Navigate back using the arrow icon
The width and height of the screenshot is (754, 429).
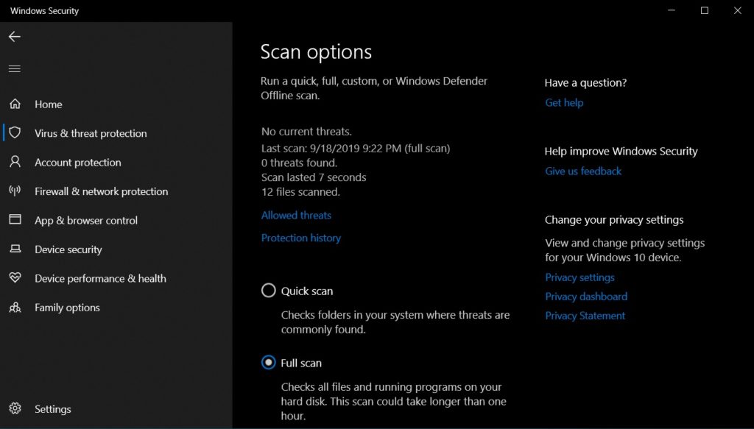coord(15,36)
